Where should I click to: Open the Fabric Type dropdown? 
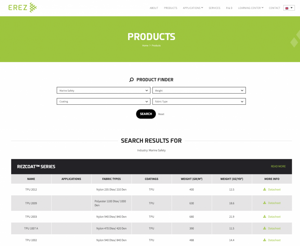click(x=199, y=102)
